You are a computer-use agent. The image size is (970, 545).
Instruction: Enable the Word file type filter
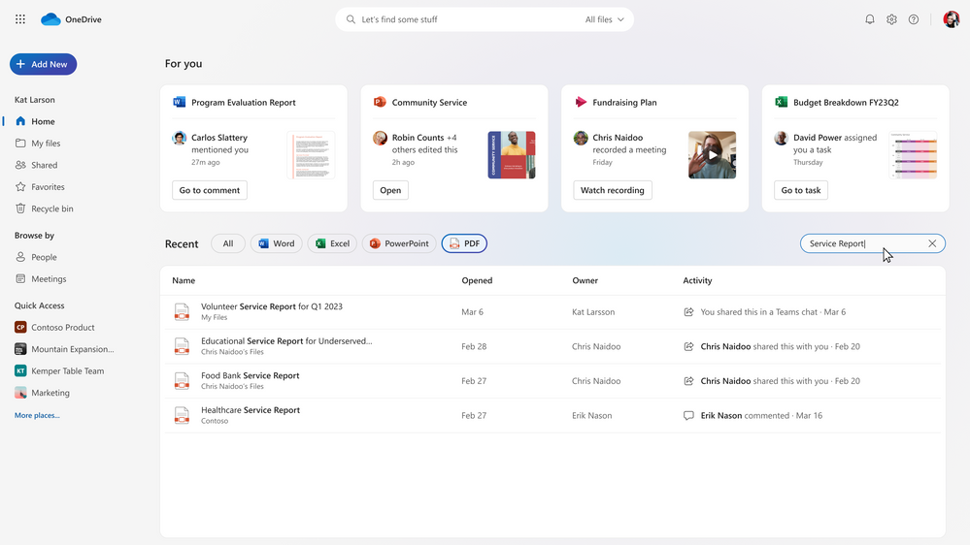click(x=276, y=243)
